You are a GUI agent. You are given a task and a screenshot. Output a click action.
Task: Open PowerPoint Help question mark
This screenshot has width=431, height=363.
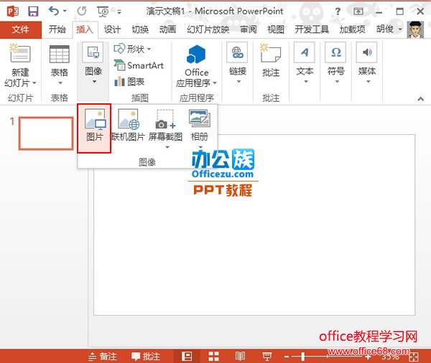338,11
